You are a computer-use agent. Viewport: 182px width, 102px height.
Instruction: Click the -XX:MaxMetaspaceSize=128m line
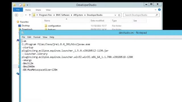pyautogui.click(x=40, y=70)
